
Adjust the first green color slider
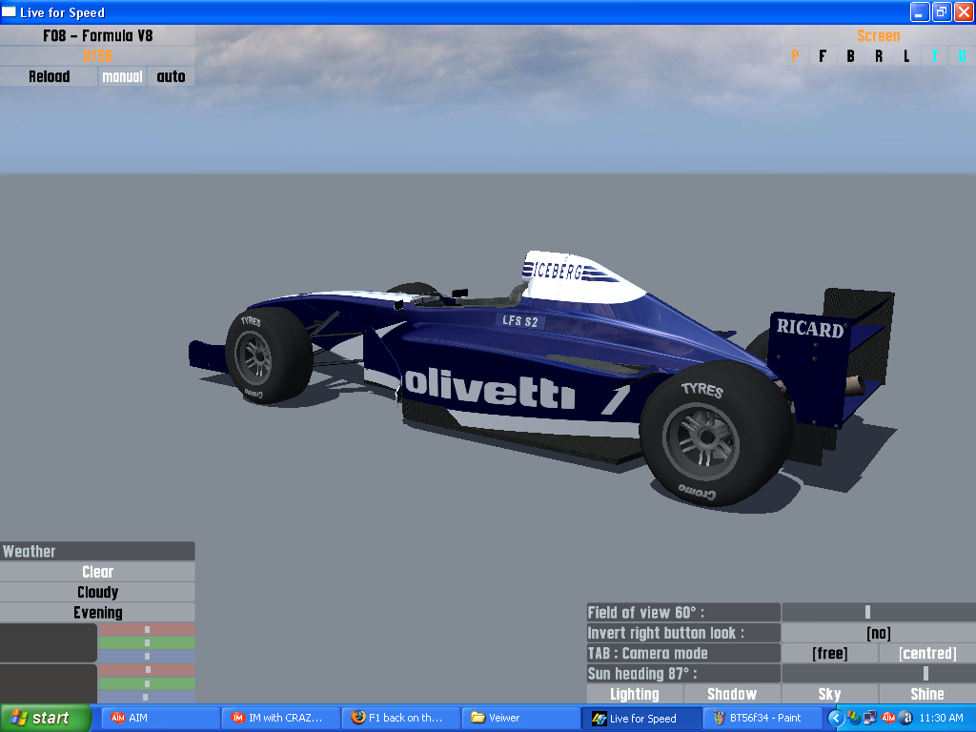pyautogui.click(x=147, y=643)
